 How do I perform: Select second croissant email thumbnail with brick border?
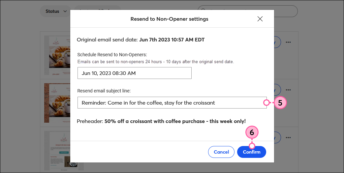click(x=57, y=103)
